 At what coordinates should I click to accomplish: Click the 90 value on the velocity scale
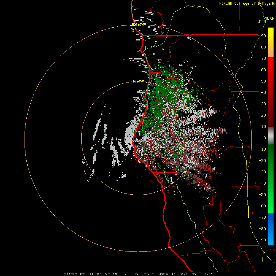(x=263, y=36)
